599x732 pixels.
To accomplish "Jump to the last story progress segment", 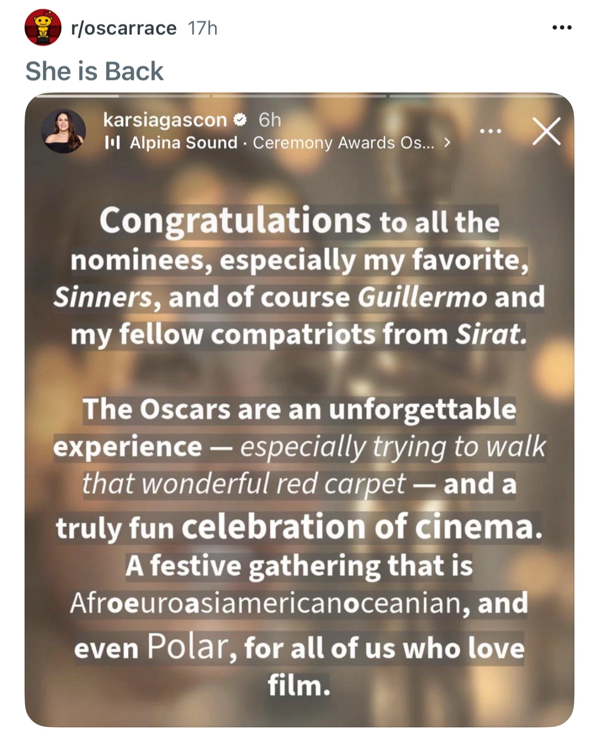I will tap(476, 96).
